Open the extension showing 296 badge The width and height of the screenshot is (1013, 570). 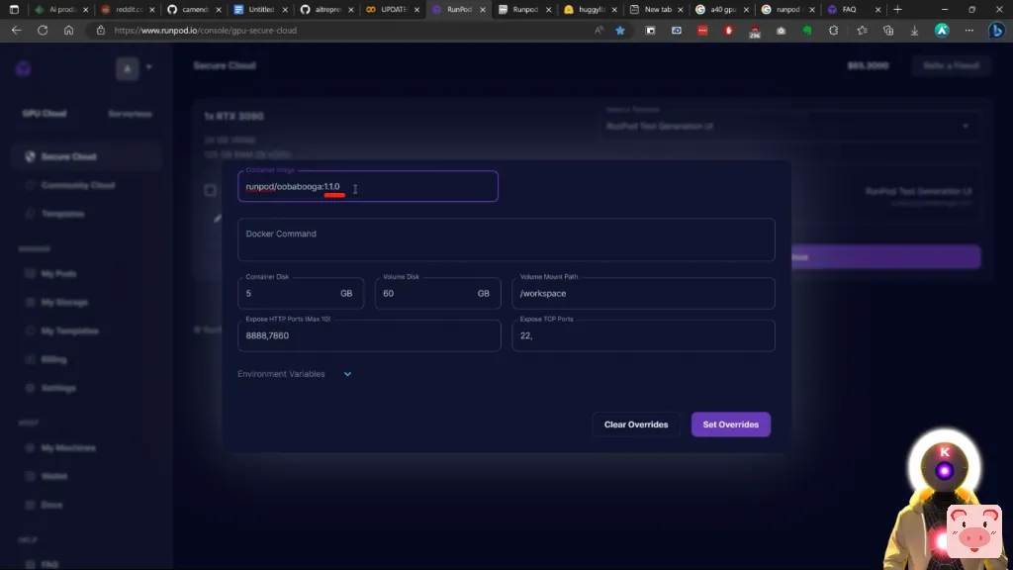[755, 31]
